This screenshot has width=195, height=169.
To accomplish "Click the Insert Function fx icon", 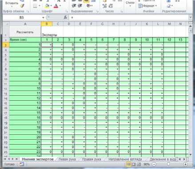I will click(x=65, y=17).
